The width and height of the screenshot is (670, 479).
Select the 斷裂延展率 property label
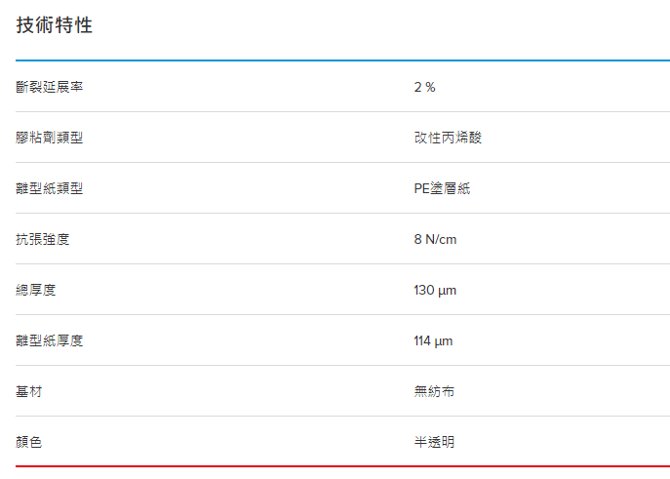coord(50,87)
